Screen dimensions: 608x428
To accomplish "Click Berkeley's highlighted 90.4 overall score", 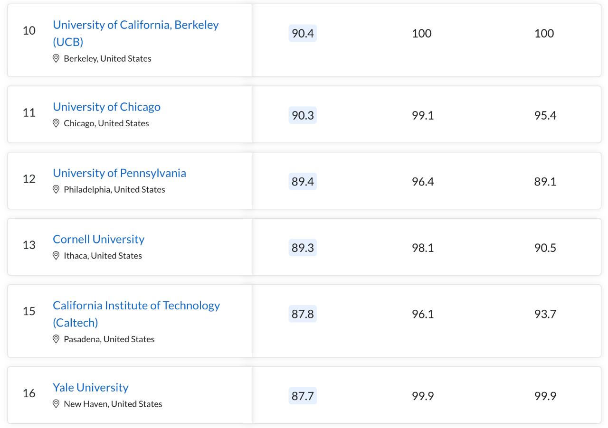I will click(x=303, y=33).
